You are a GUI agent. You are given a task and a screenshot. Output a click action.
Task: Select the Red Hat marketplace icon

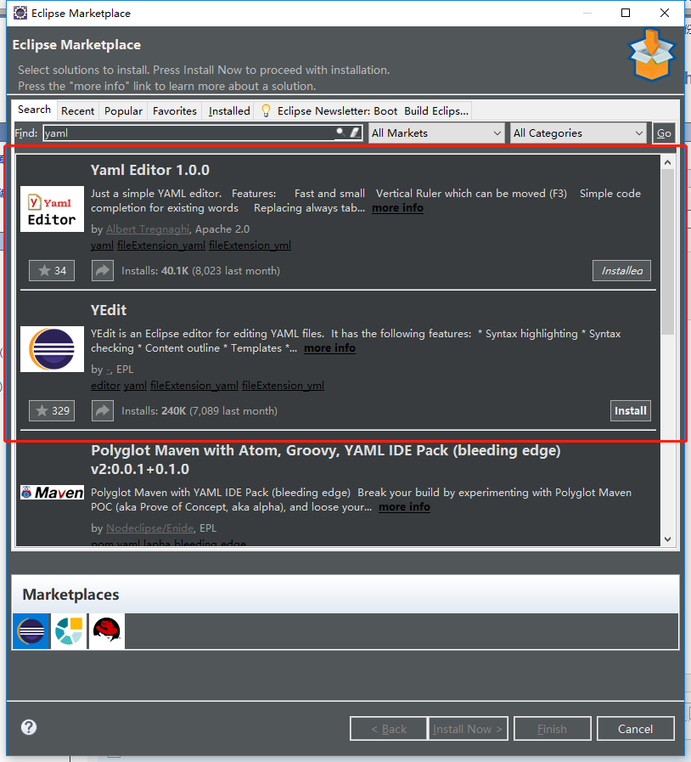coord(106,631)
